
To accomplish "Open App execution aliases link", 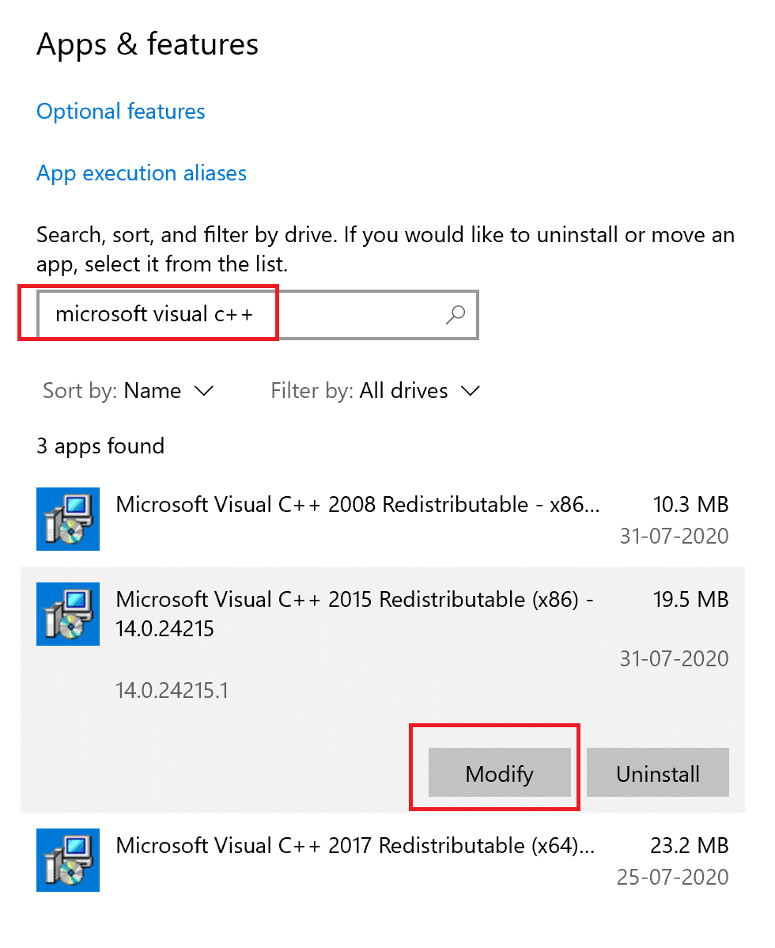I will coord(142,173).
